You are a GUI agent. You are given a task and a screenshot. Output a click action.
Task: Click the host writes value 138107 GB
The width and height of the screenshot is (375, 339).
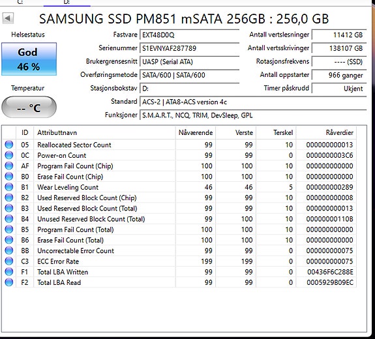339,48
